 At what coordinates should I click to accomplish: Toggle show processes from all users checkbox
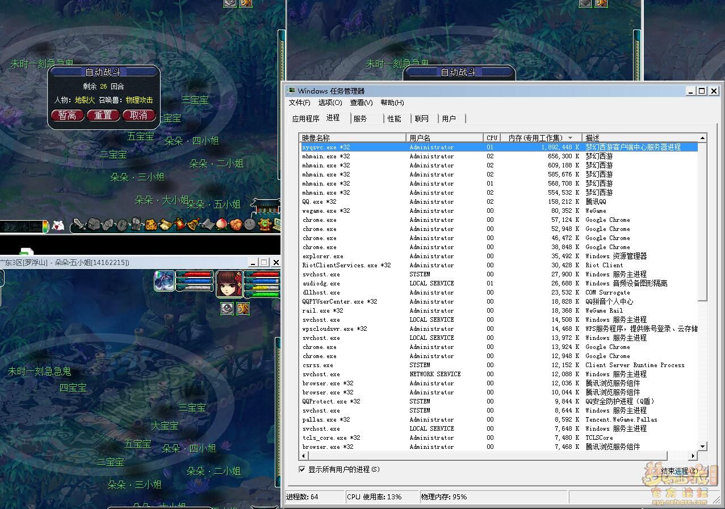[x=302, y=469]
